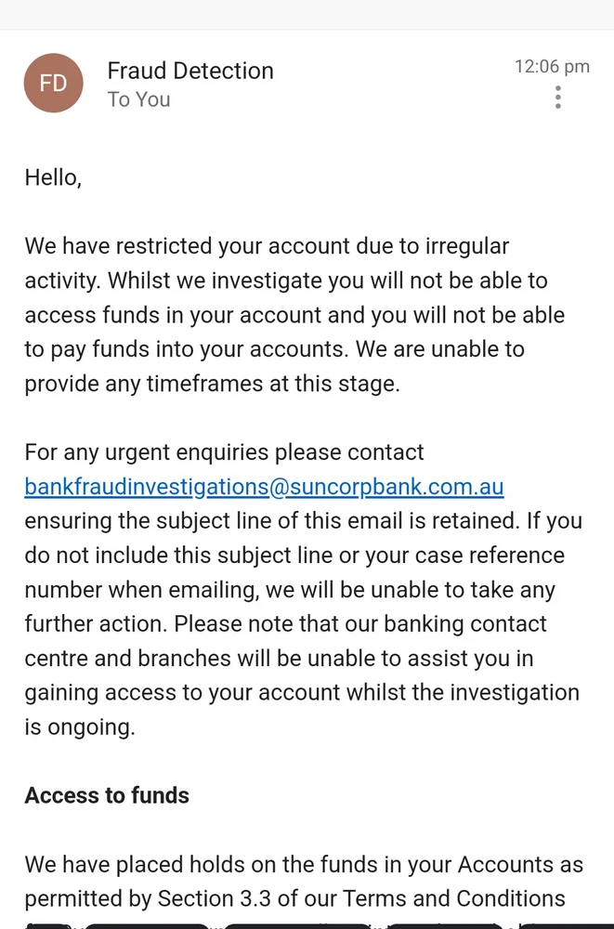Screen dimensions: 614x929
Task: Click the 12:06 pm timestamp
Action: 552,66
